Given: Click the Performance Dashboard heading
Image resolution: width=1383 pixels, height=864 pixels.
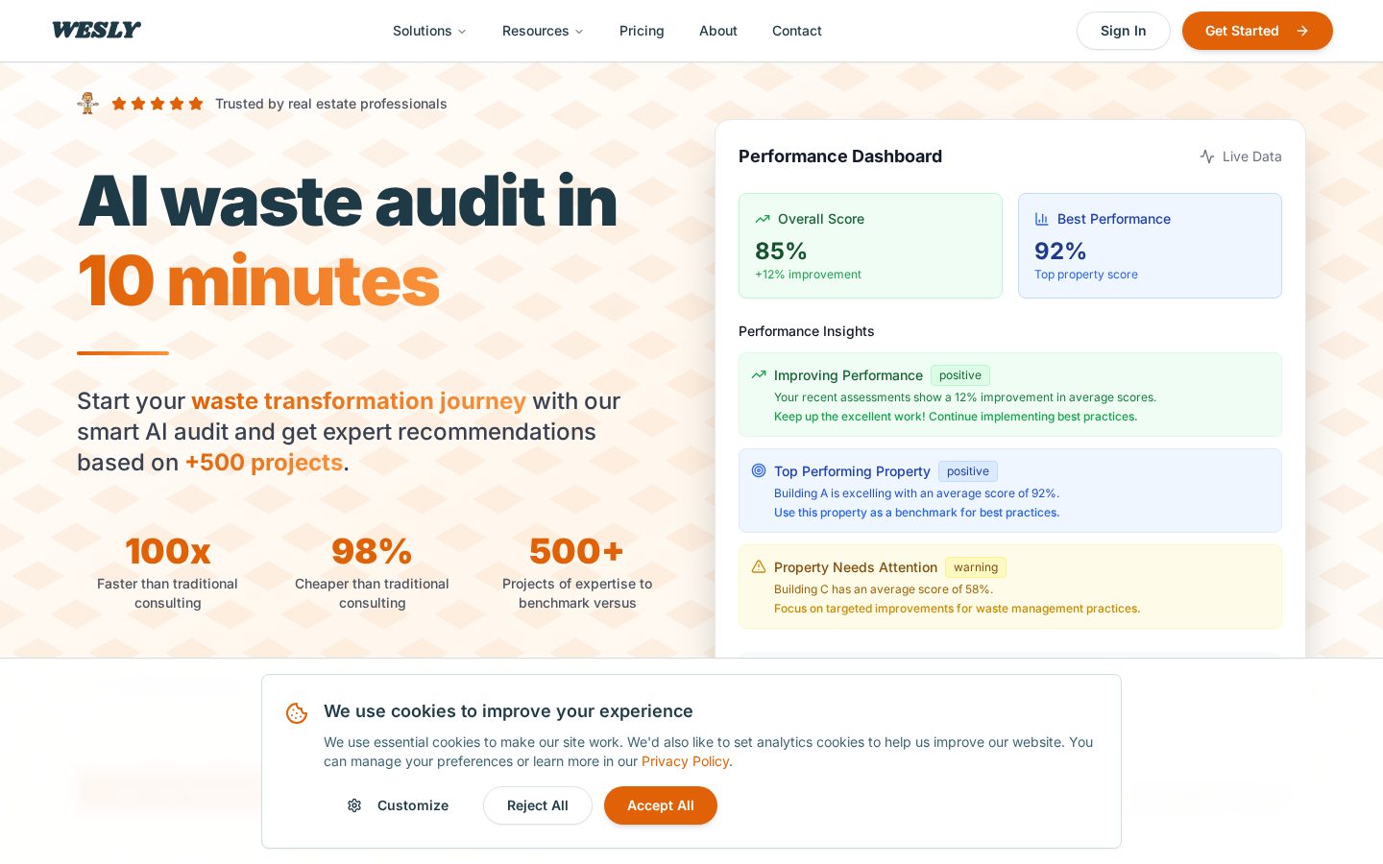Looking at the screenshot, I should (840, 156).
